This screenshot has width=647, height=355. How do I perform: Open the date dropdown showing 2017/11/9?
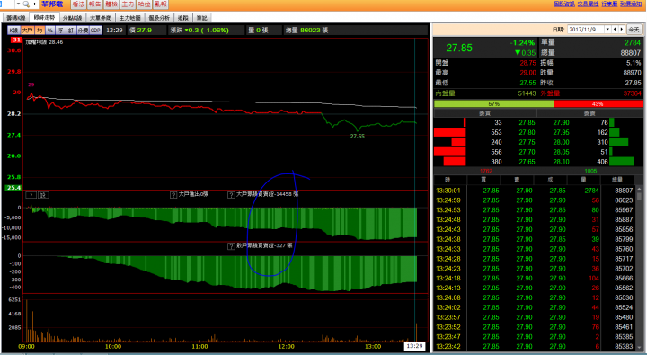(x=607, y=30)
